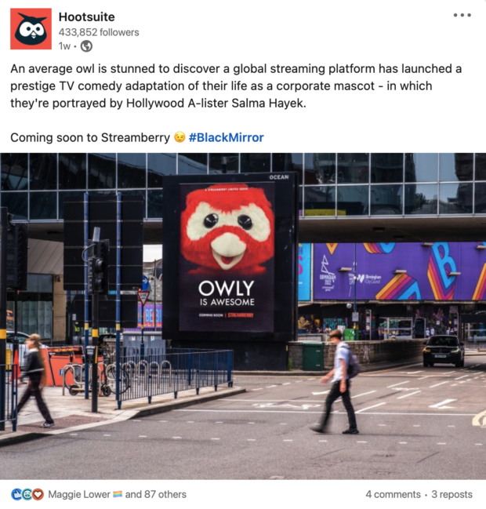Open the Hootsuite owl logo avatar
486x509 pixels.
[31, 29]
